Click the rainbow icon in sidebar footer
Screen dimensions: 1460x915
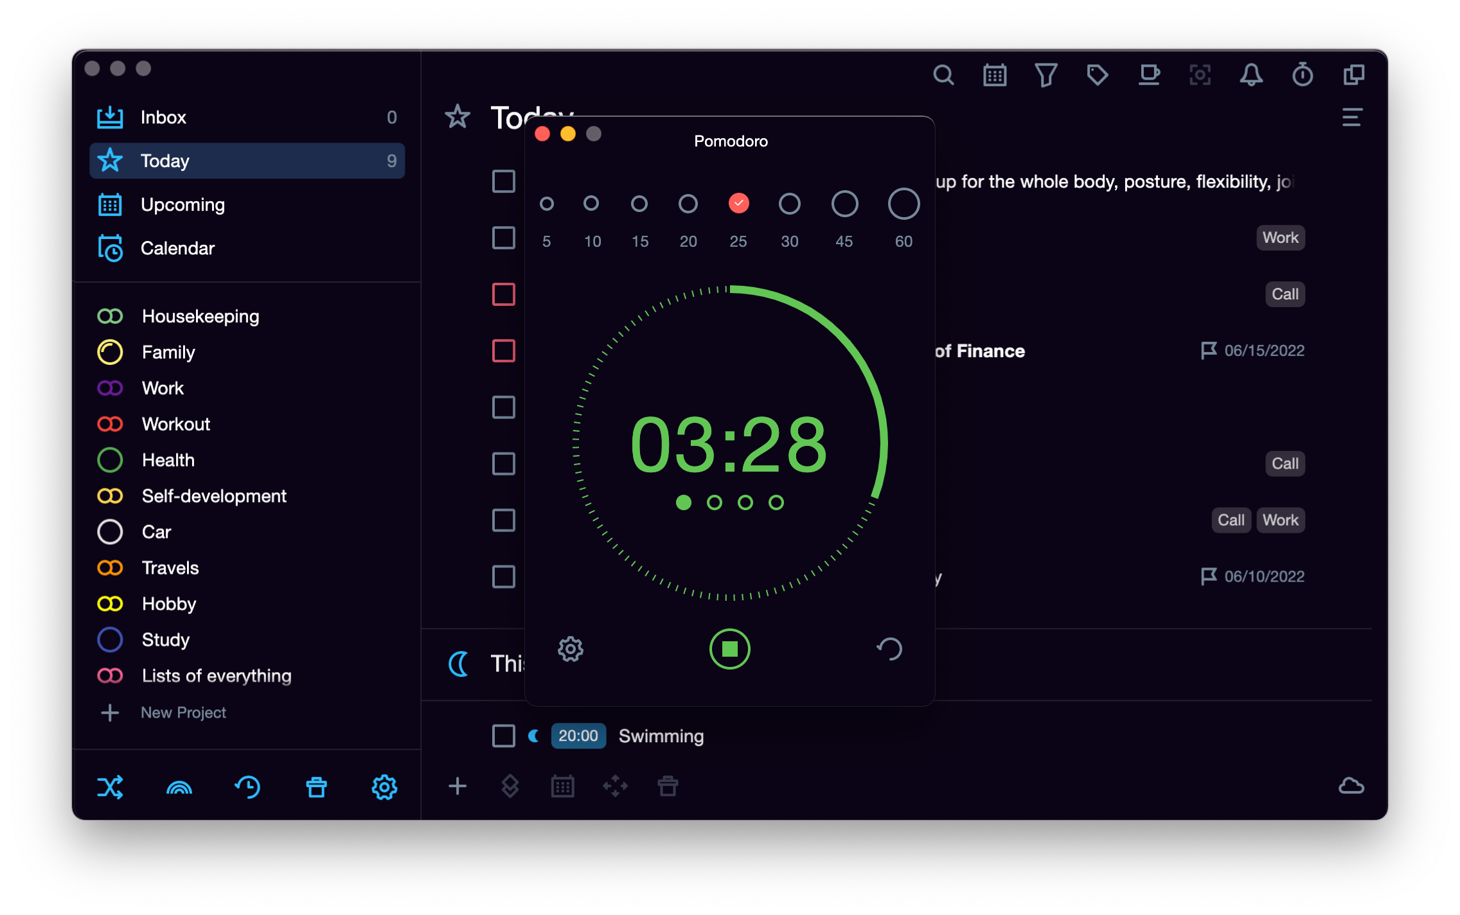[179, 787]
